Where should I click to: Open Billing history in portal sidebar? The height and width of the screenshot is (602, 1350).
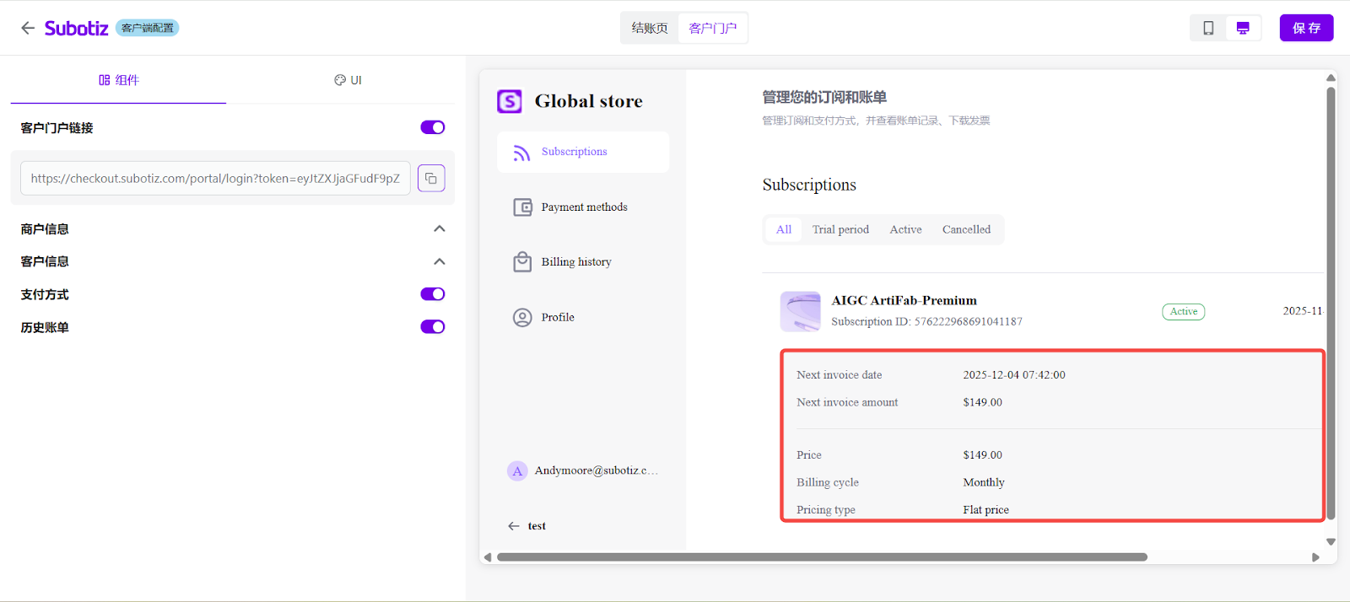[575, 262]
